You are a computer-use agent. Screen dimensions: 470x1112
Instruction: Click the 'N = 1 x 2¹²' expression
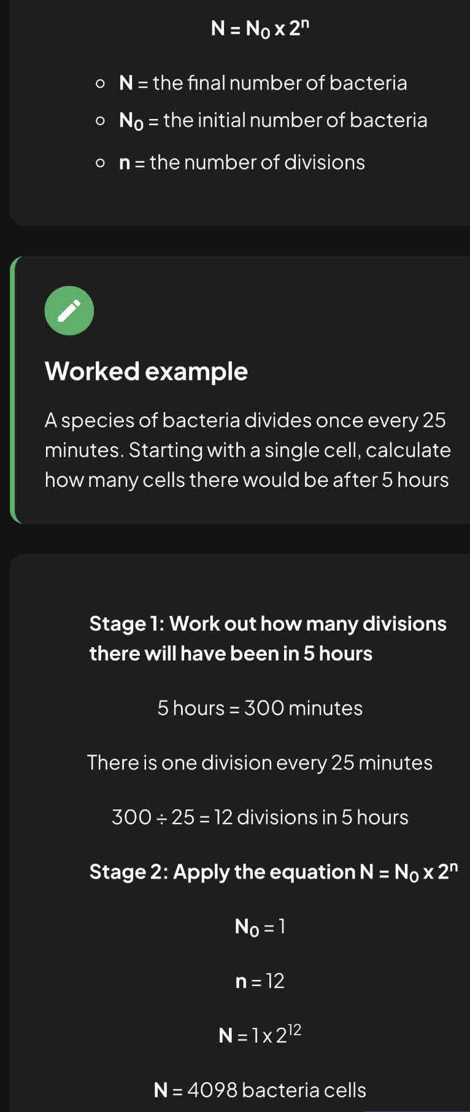(260, 1035)
